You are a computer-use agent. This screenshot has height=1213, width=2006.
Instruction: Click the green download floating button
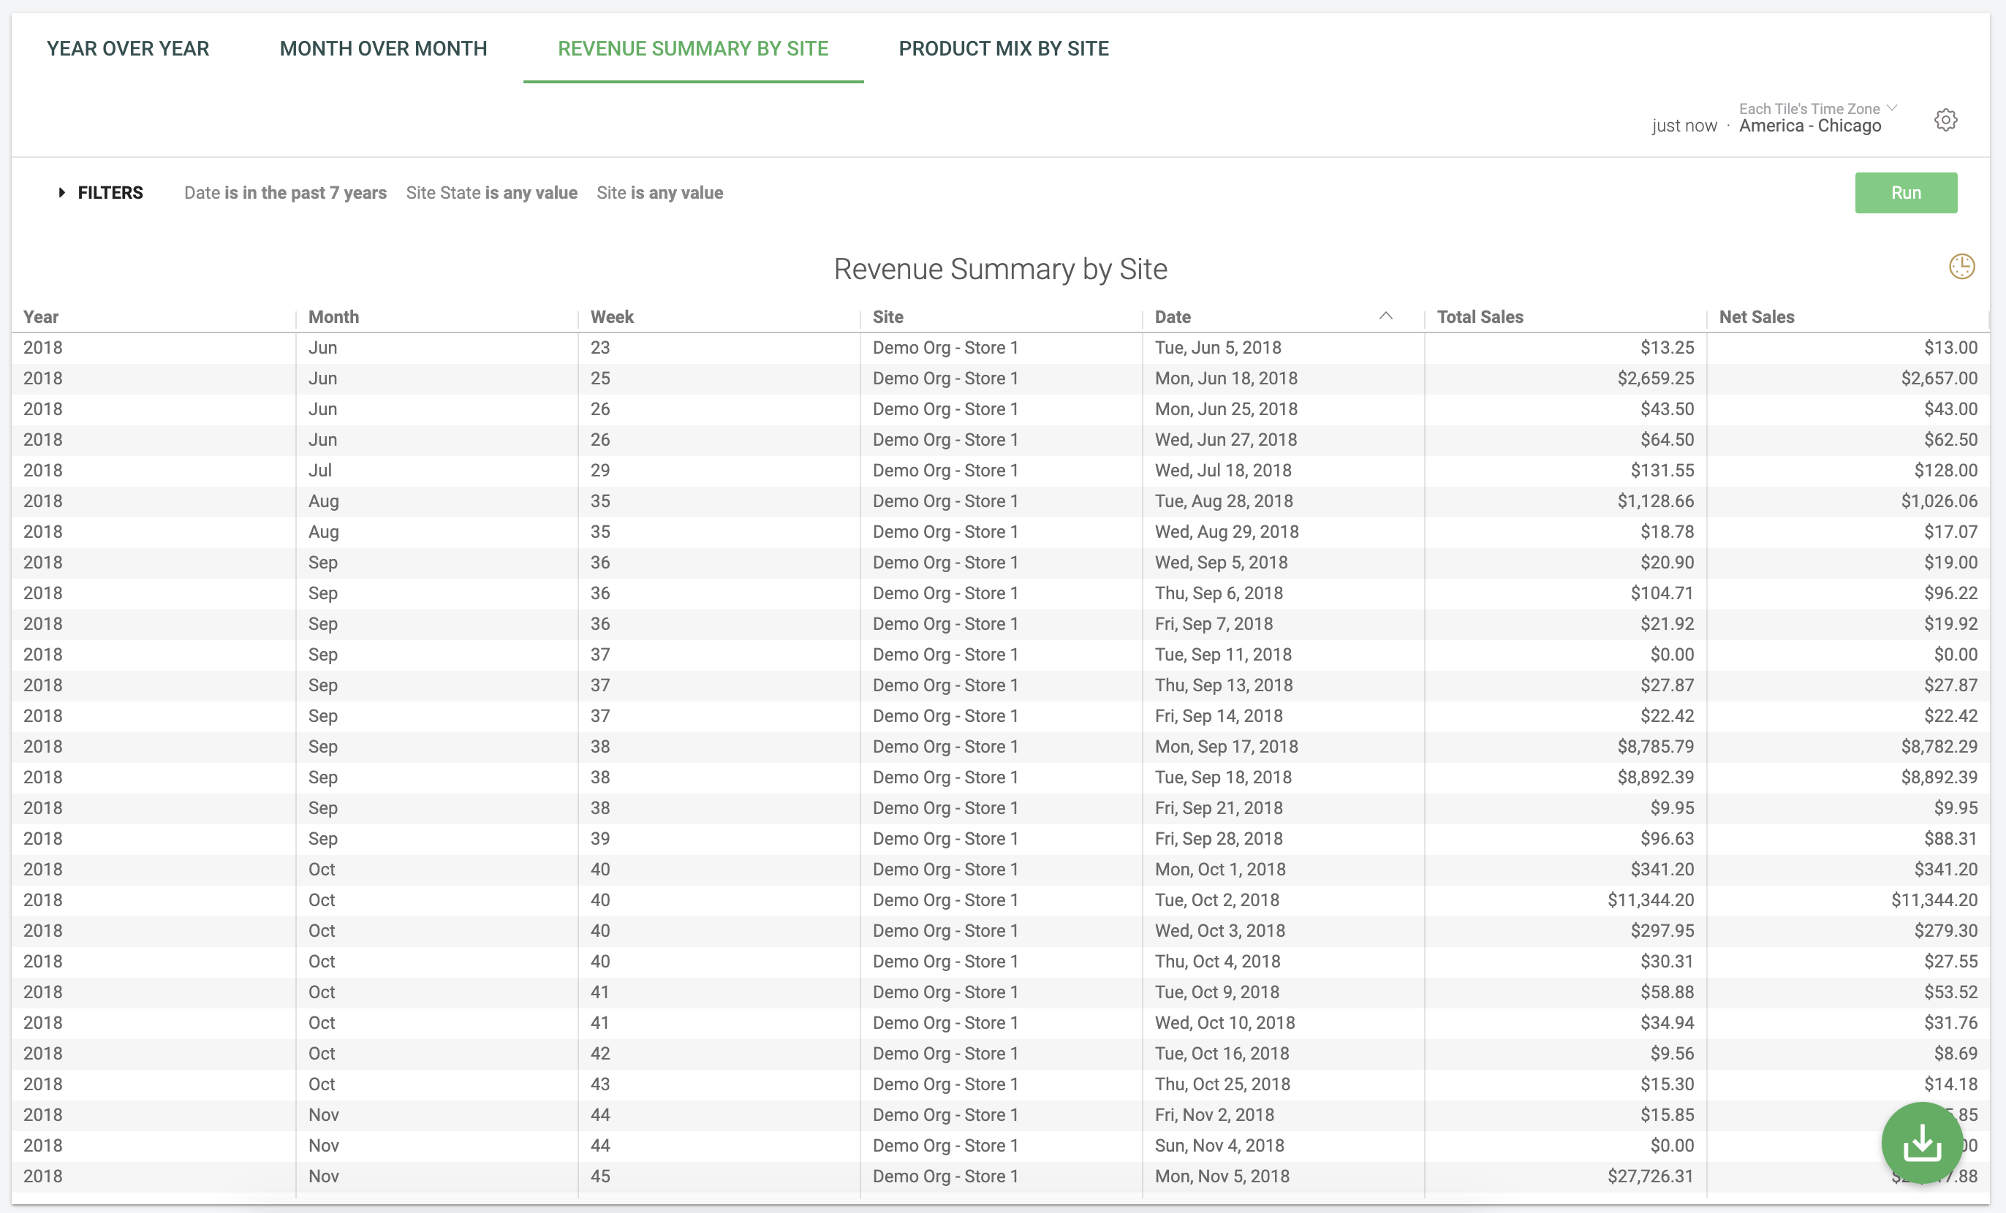tap(1921, 1142)
